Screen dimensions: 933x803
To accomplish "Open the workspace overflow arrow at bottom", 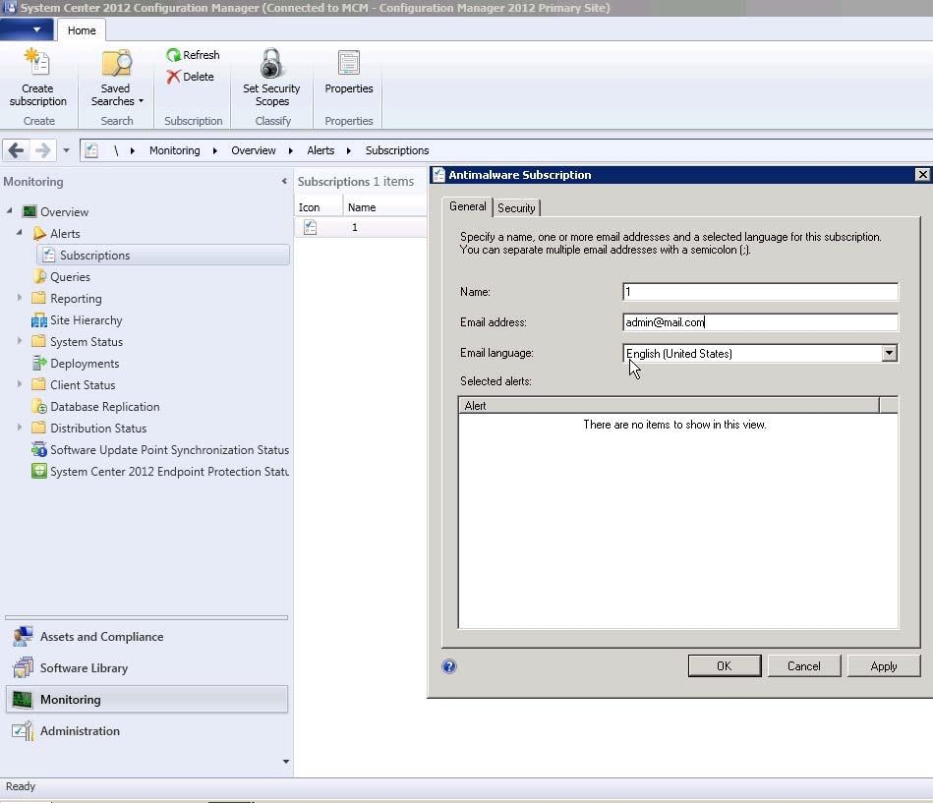I will 286,762.
